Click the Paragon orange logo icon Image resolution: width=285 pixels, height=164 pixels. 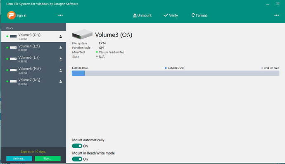coord(11,15)
